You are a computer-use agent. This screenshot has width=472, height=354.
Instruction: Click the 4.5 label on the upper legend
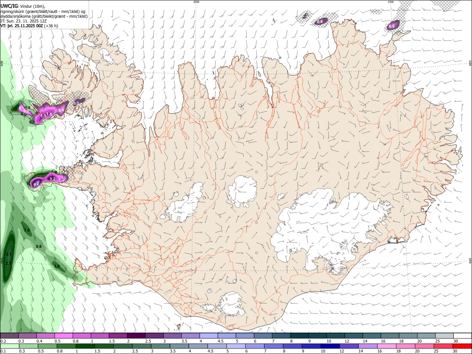click(x=221, y=341)
